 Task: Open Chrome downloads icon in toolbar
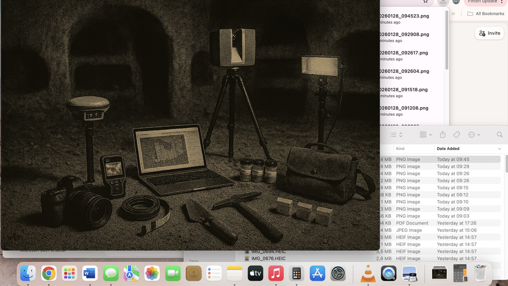point(443,2)
